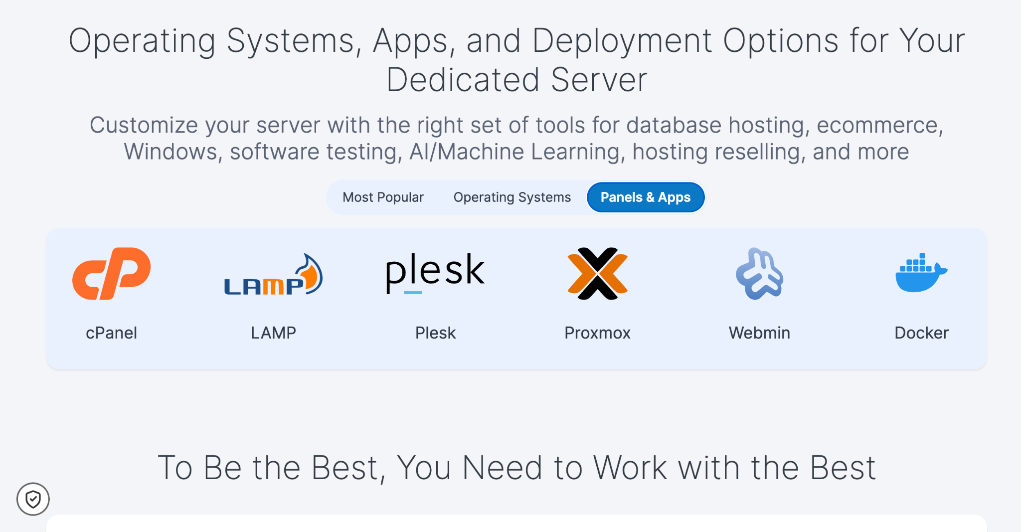
Task: Click the LAMP logo icon
Action: [x=273, y=274]
